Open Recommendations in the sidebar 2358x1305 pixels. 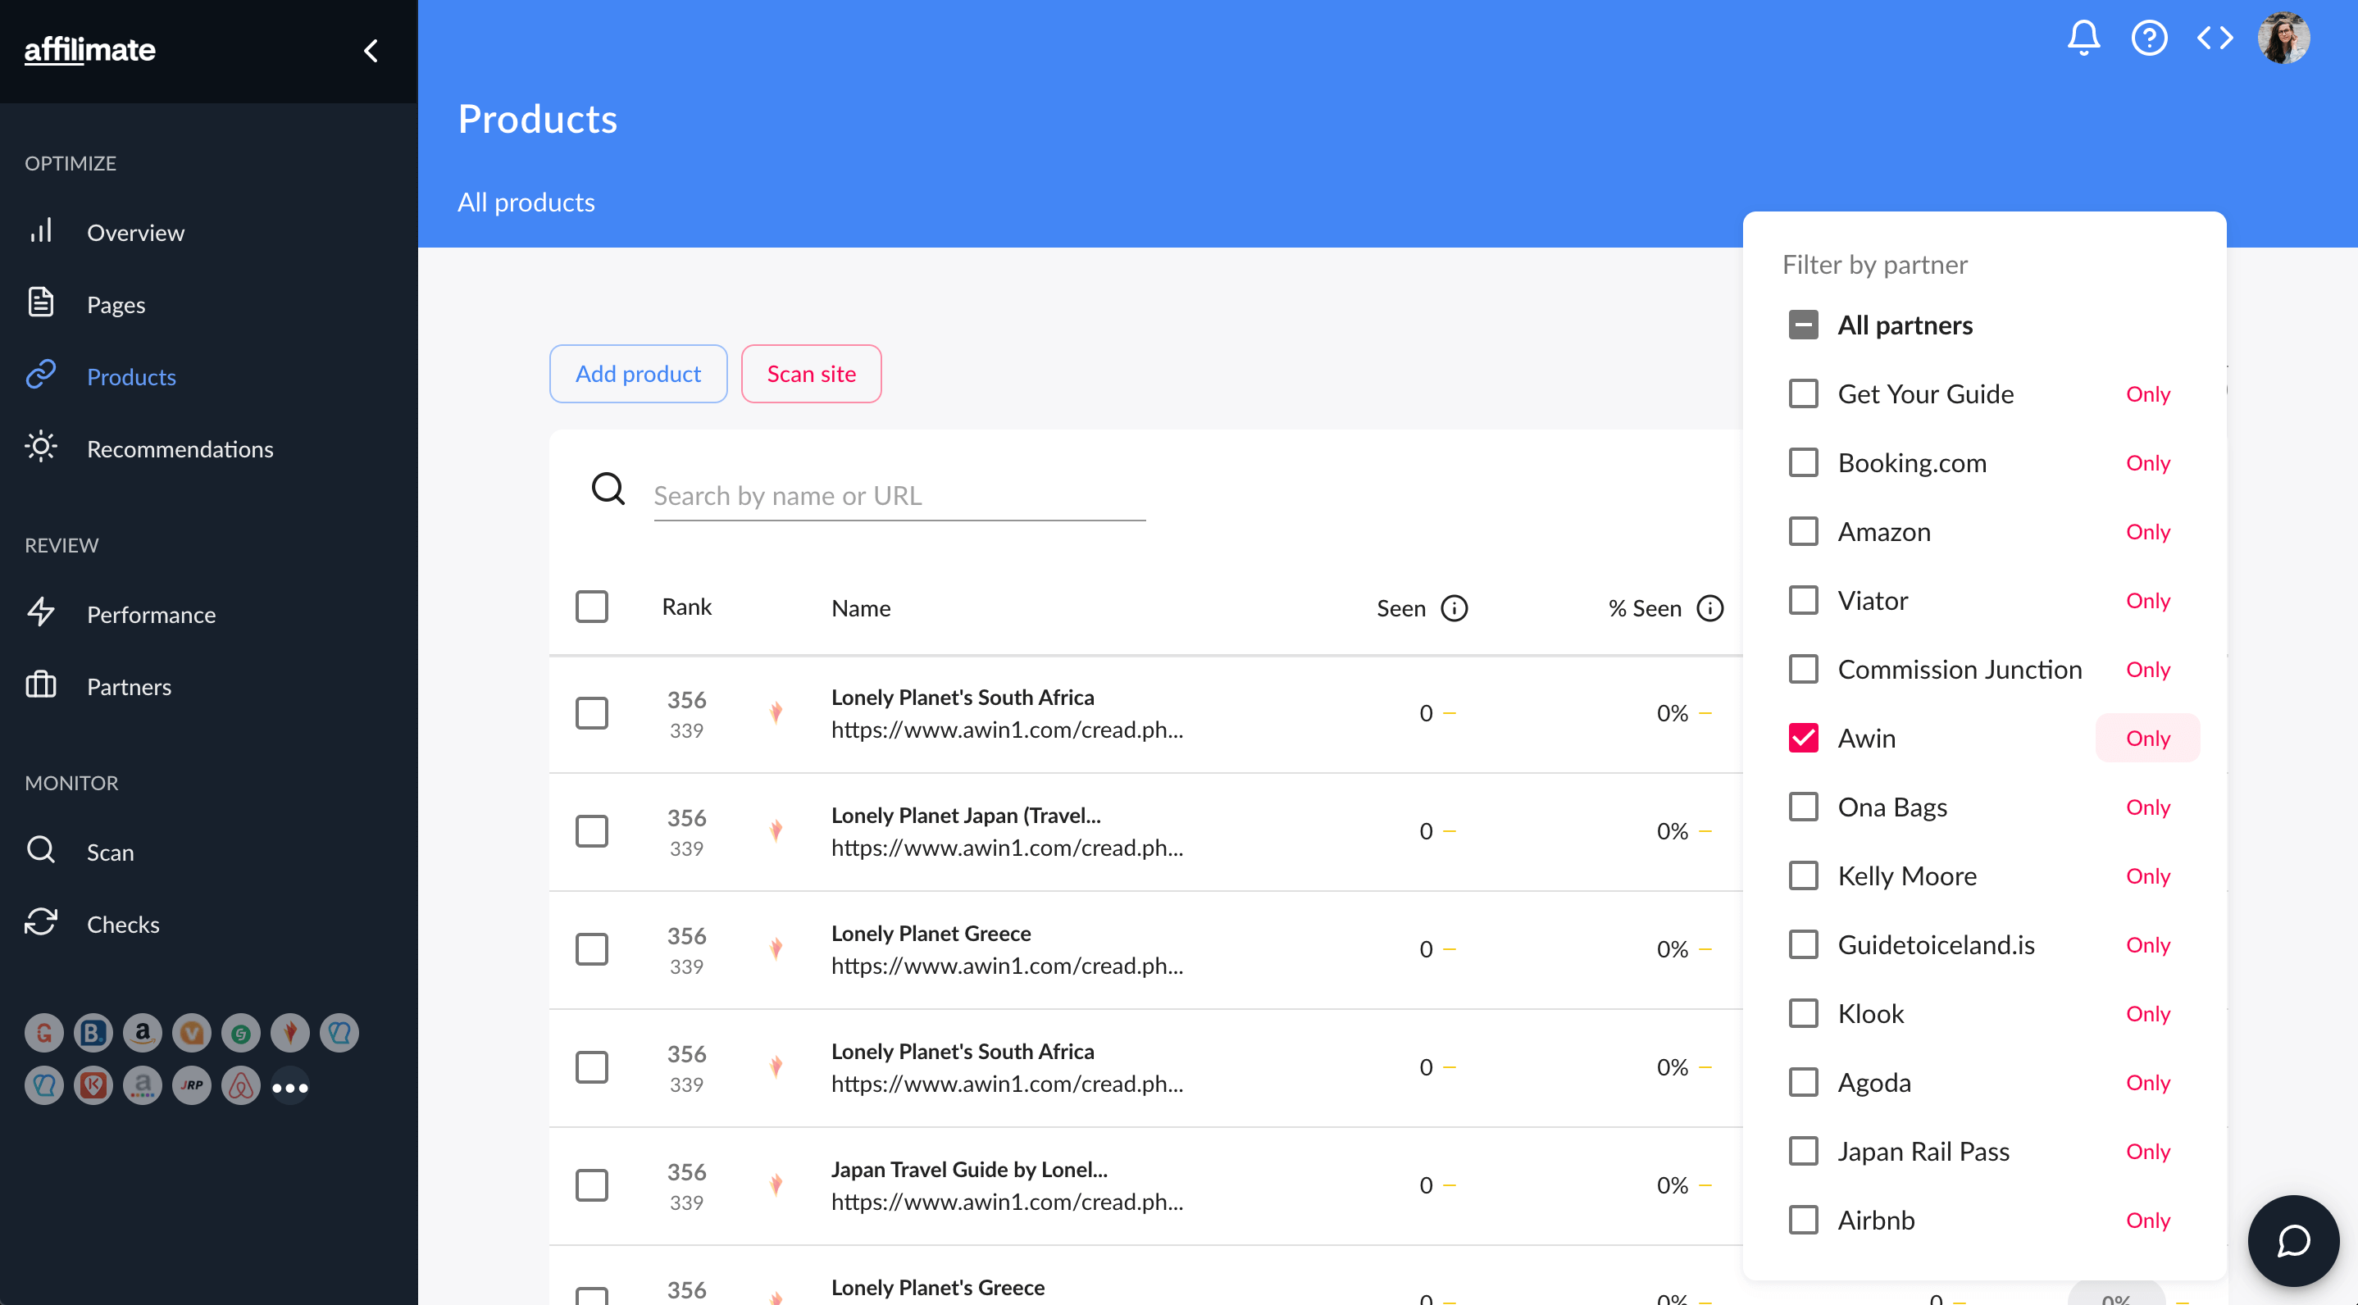click(180, 448)
